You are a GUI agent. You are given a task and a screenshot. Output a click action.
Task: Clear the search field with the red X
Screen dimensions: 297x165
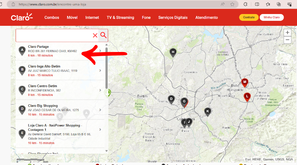[95, 35]
